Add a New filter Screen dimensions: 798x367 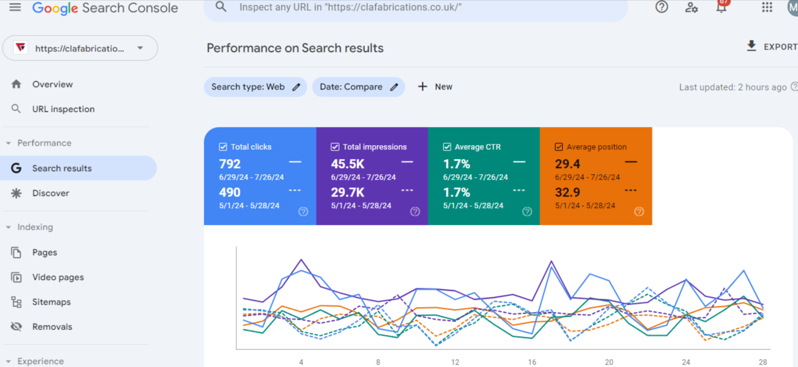point(435,87)
